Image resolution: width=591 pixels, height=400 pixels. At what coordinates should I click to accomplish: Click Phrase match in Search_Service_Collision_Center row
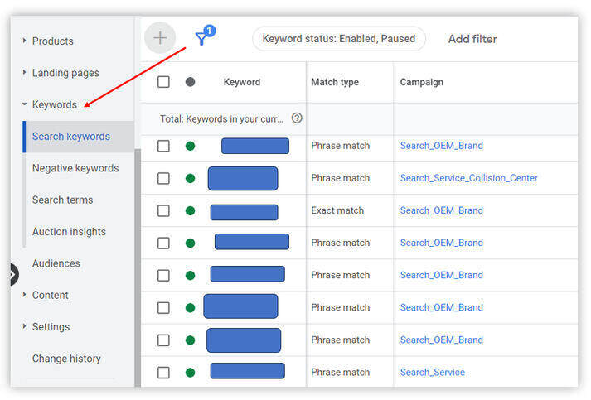341,178
